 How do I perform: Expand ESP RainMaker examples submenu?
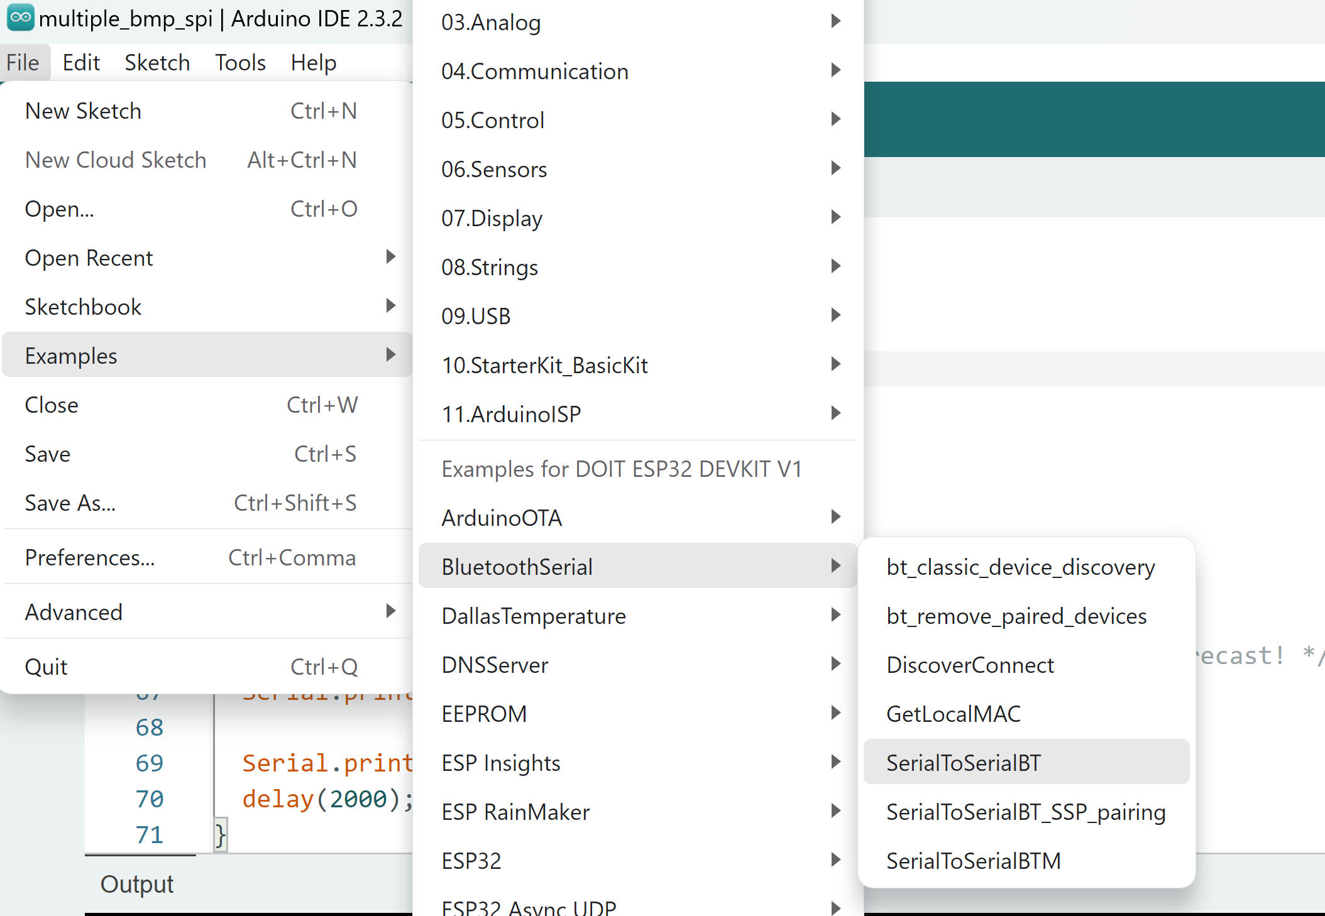(638, 812)
